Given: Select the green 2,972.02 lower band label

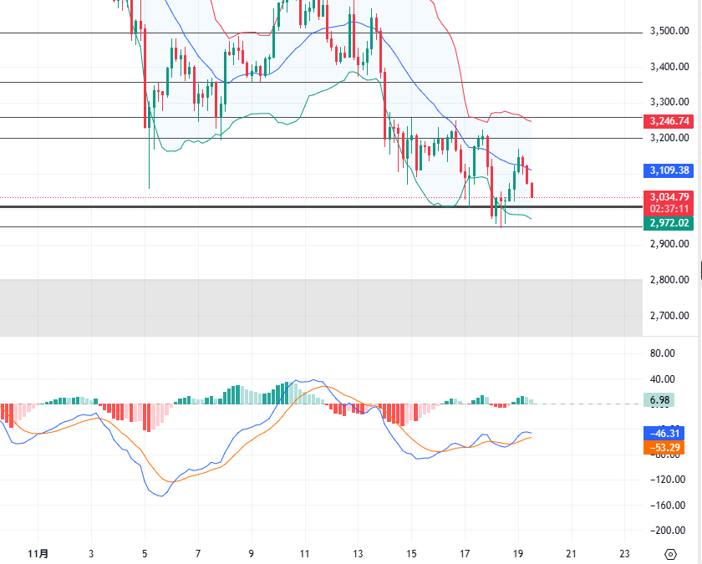Looking at the screenshot, I should [x=667, y=223].
